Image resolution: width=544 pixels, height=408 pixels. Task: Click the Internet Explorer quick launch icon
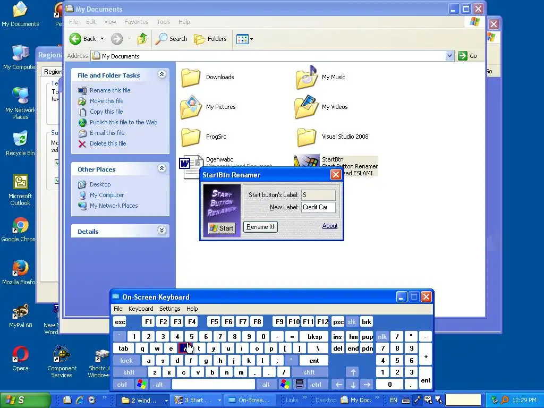click(x=80, y=400)
